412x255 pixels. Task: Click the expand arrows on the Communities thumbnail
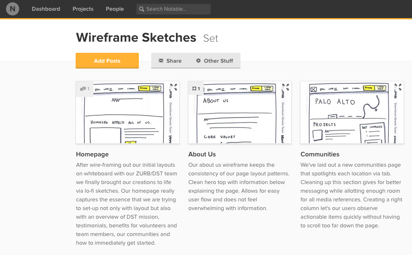coord(399,86)
